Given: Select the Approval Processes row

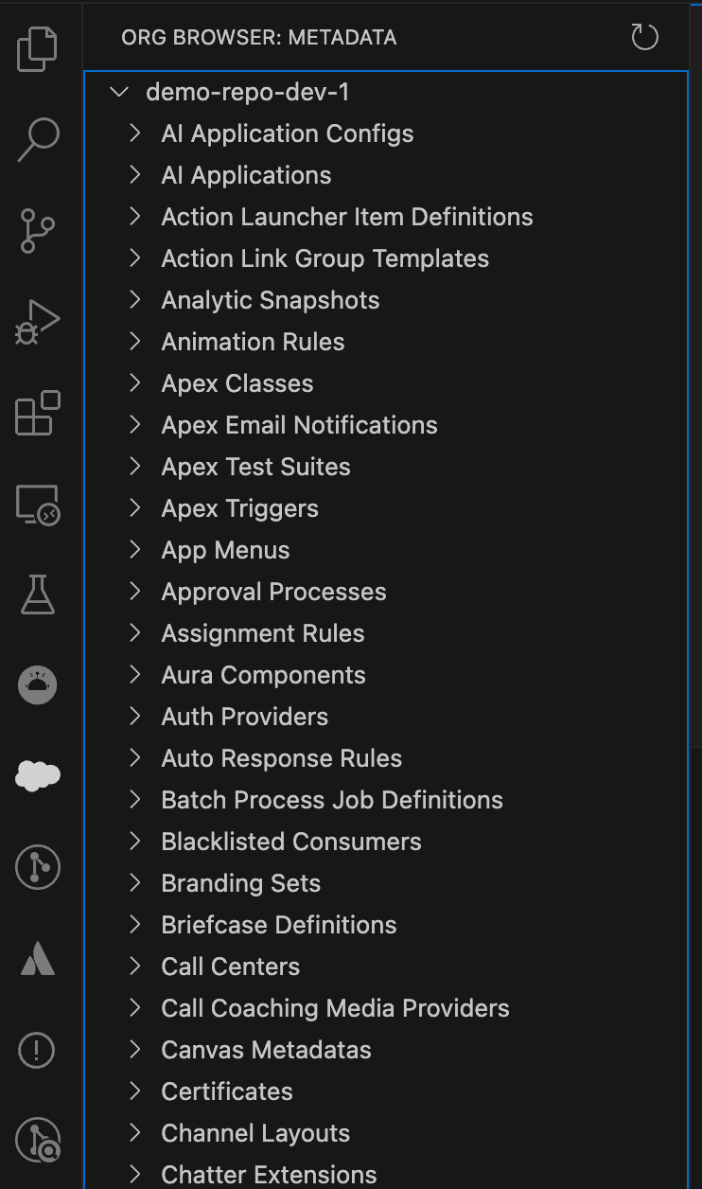Looking at the screenshot, I should click(386, 592).
